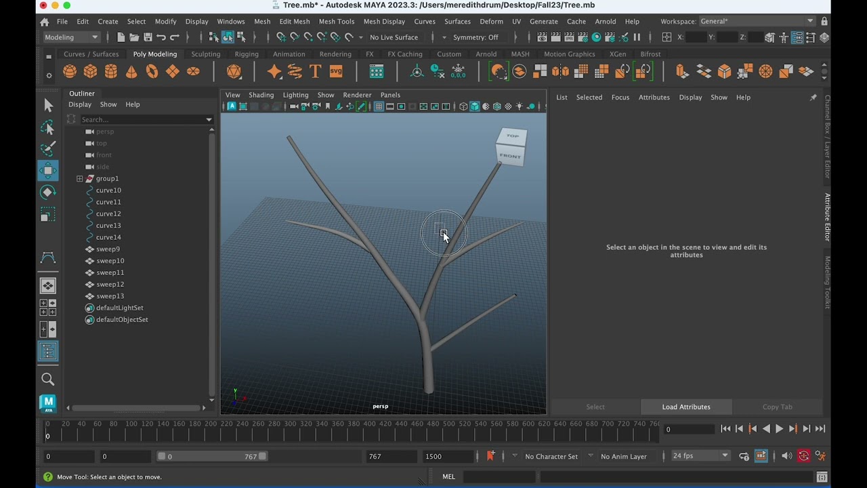Screen dimensions: 867x488
Task: Click the undo arrow in status line
Action: 161,37
